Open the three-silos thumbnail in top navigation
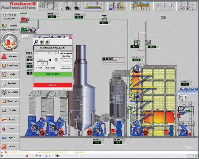The image size is (199, 159). (163, 5)
